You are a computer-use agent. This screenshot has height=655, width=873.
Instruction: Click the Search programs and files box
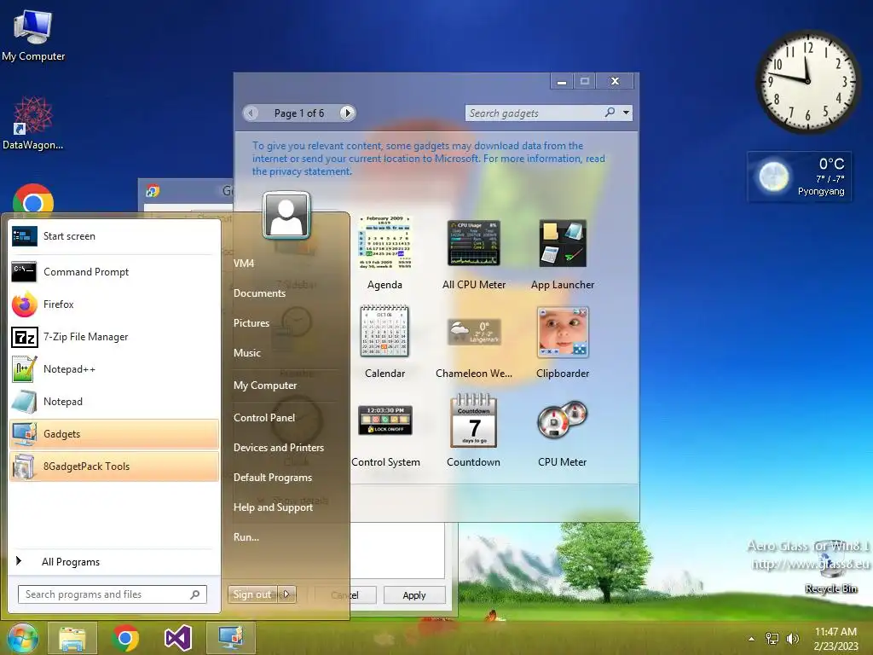(x=112, y=594)
